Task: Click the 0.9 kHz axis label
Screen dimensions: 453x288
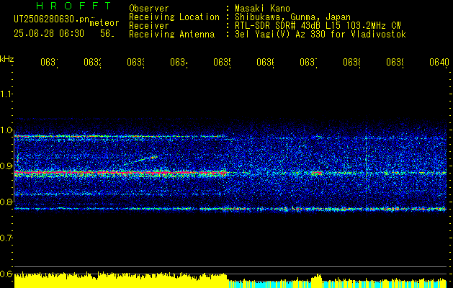Action: [6, 166]
